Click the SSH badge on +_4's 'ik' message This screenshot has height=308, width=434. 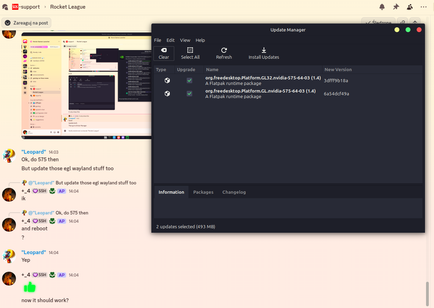(x=39, y=191)
